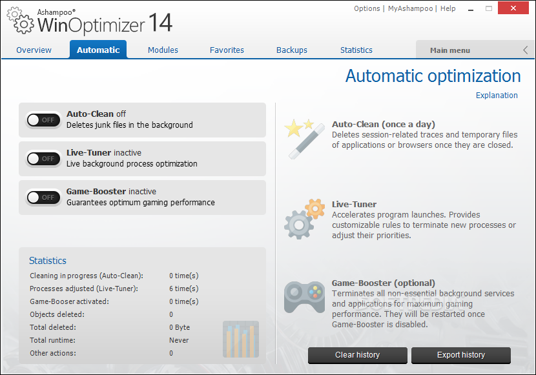Click the statistics bar chart icon

point(241,339)
